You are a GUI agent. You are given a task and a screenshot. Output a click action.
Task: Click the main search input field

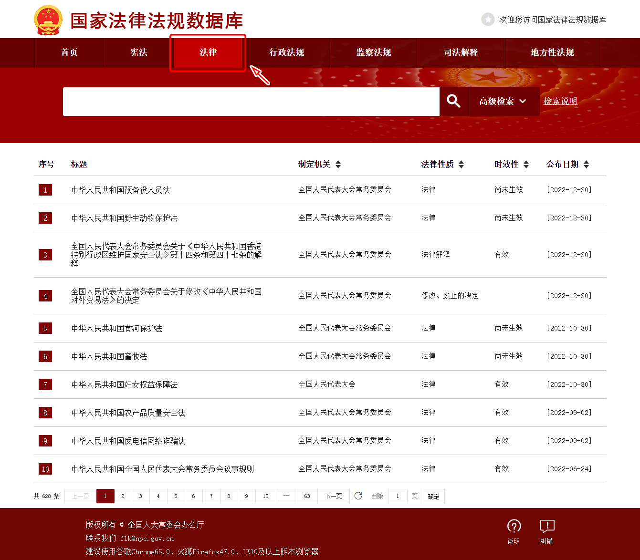(x=251, y=101)
